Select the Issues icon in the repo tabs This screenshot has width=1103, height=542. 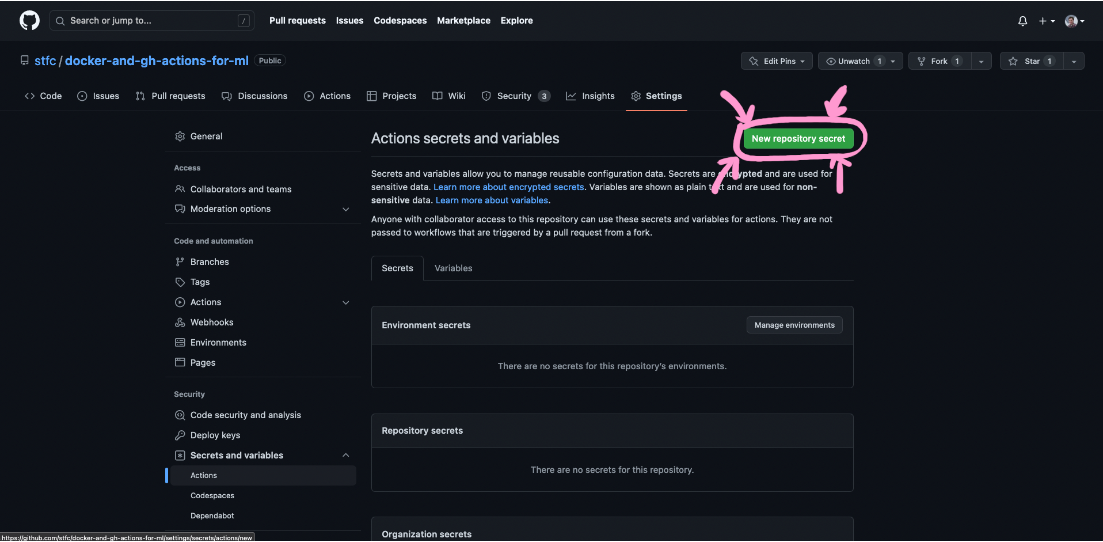click(82, 96)
